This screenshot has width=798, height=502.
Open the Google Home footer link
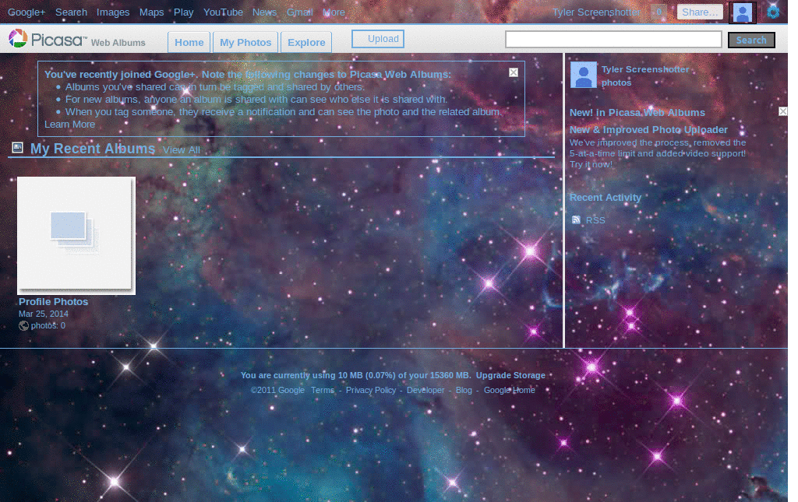click(510, 390)
